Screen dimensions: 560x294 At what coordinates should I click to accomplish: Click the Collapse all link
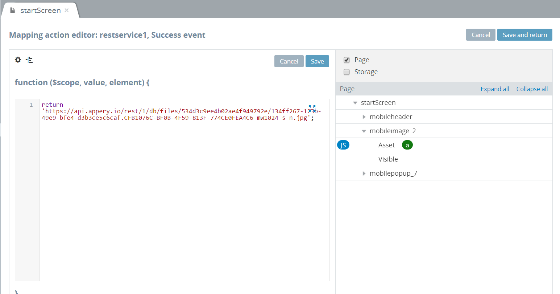coord(532,89)
